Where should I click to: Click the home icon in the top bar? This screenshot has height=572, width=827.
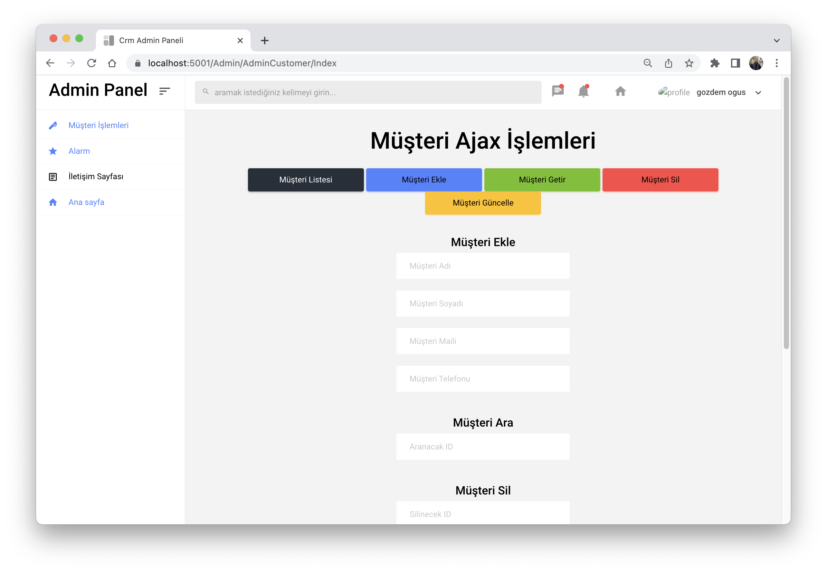tap(620, 91)
